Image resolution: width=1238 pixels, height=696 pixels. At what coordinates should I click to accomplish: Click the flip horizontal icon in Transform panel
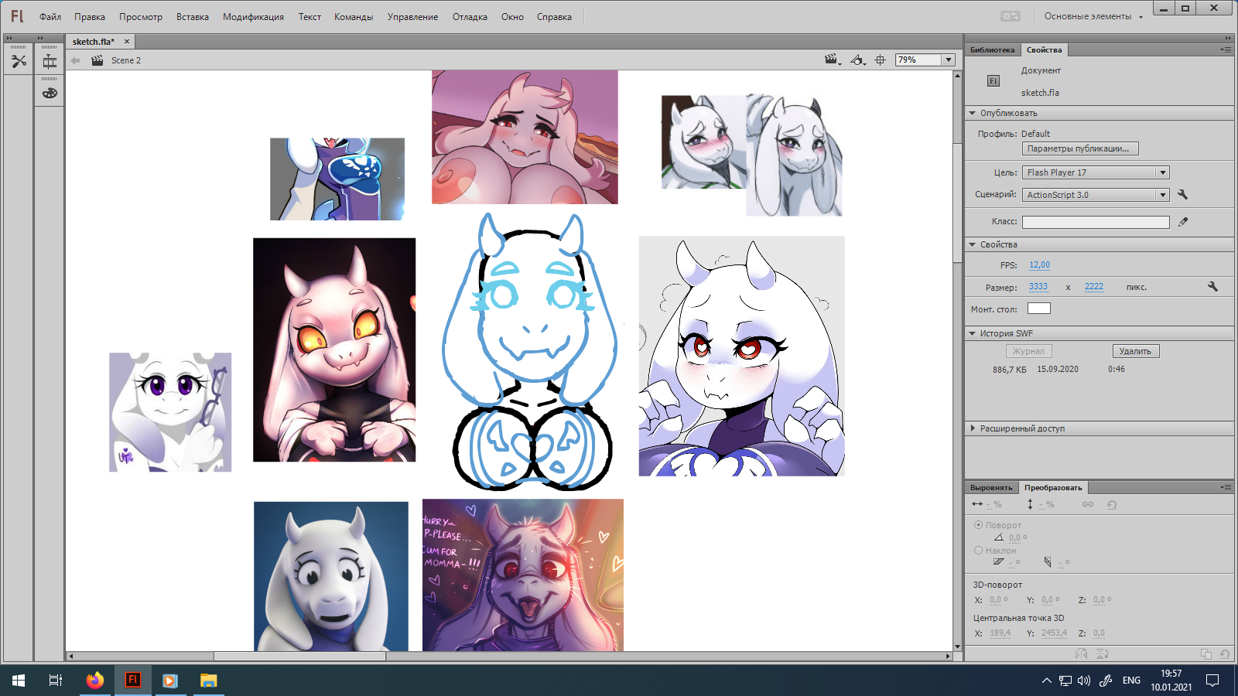click(1081, 654)
